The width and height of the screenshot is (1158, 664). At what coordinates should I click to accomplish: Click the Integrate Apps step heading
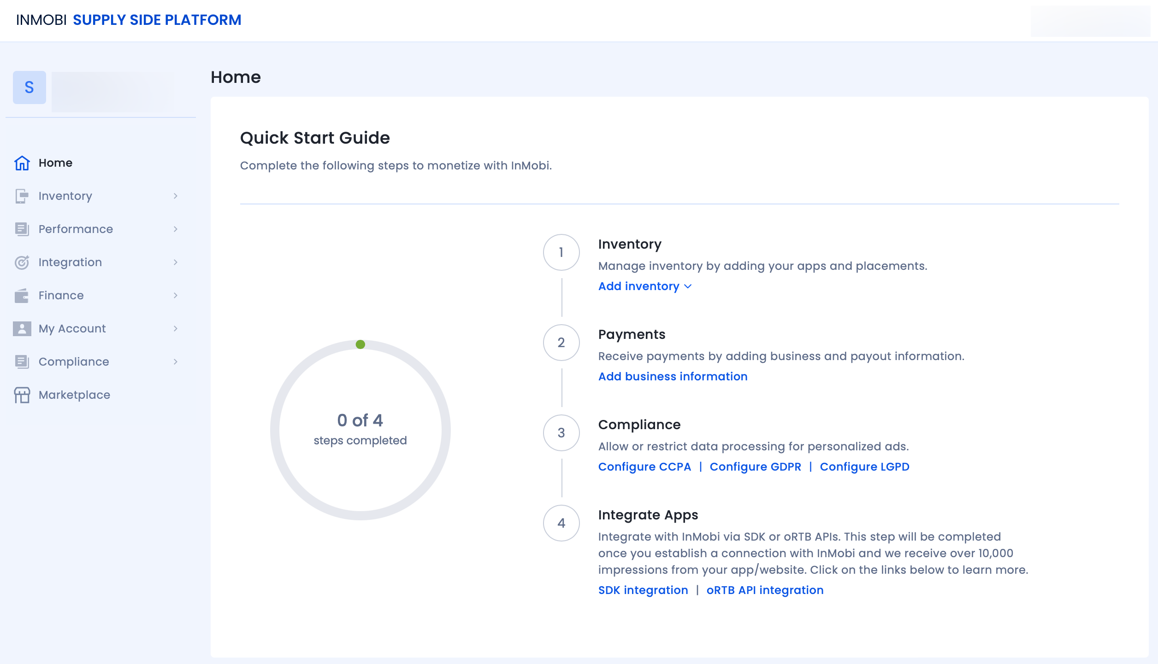[x=648, y=515]
